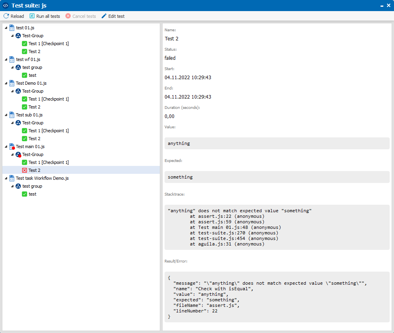Click the test group icon under test wf 01.js

(18, 67)
